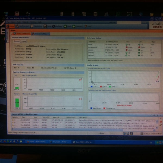Viewport: 163px width, 163px height.
Task: Click the Look For search field
Action: (129, 23)
